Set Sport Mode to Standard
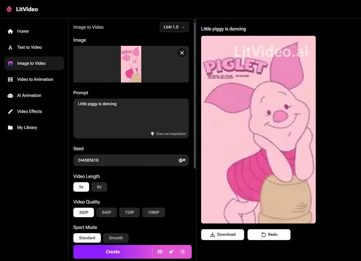This screenshot has height=261, width=361. pos(87,238)
